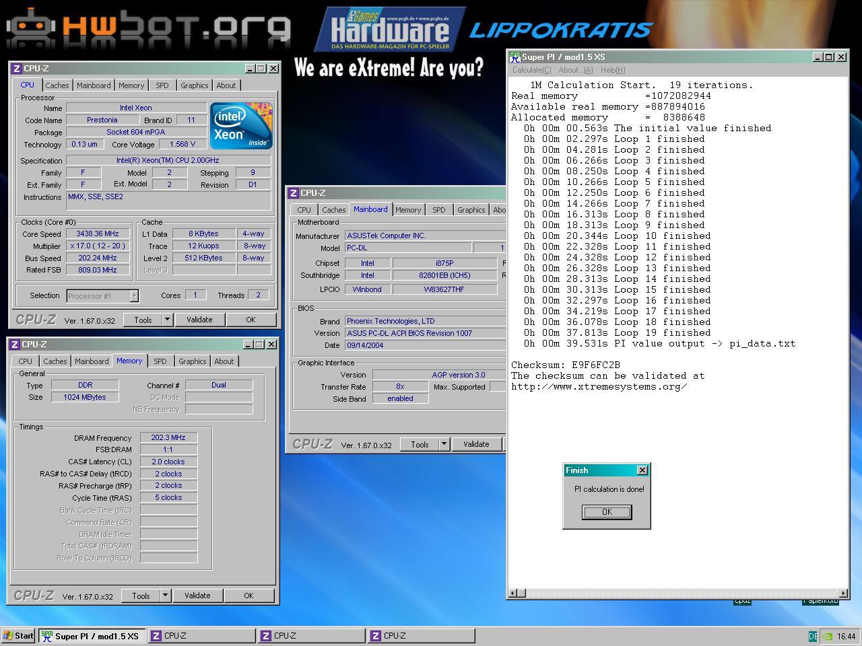Open the Processor #1 selection dropdown

[134, 296]
